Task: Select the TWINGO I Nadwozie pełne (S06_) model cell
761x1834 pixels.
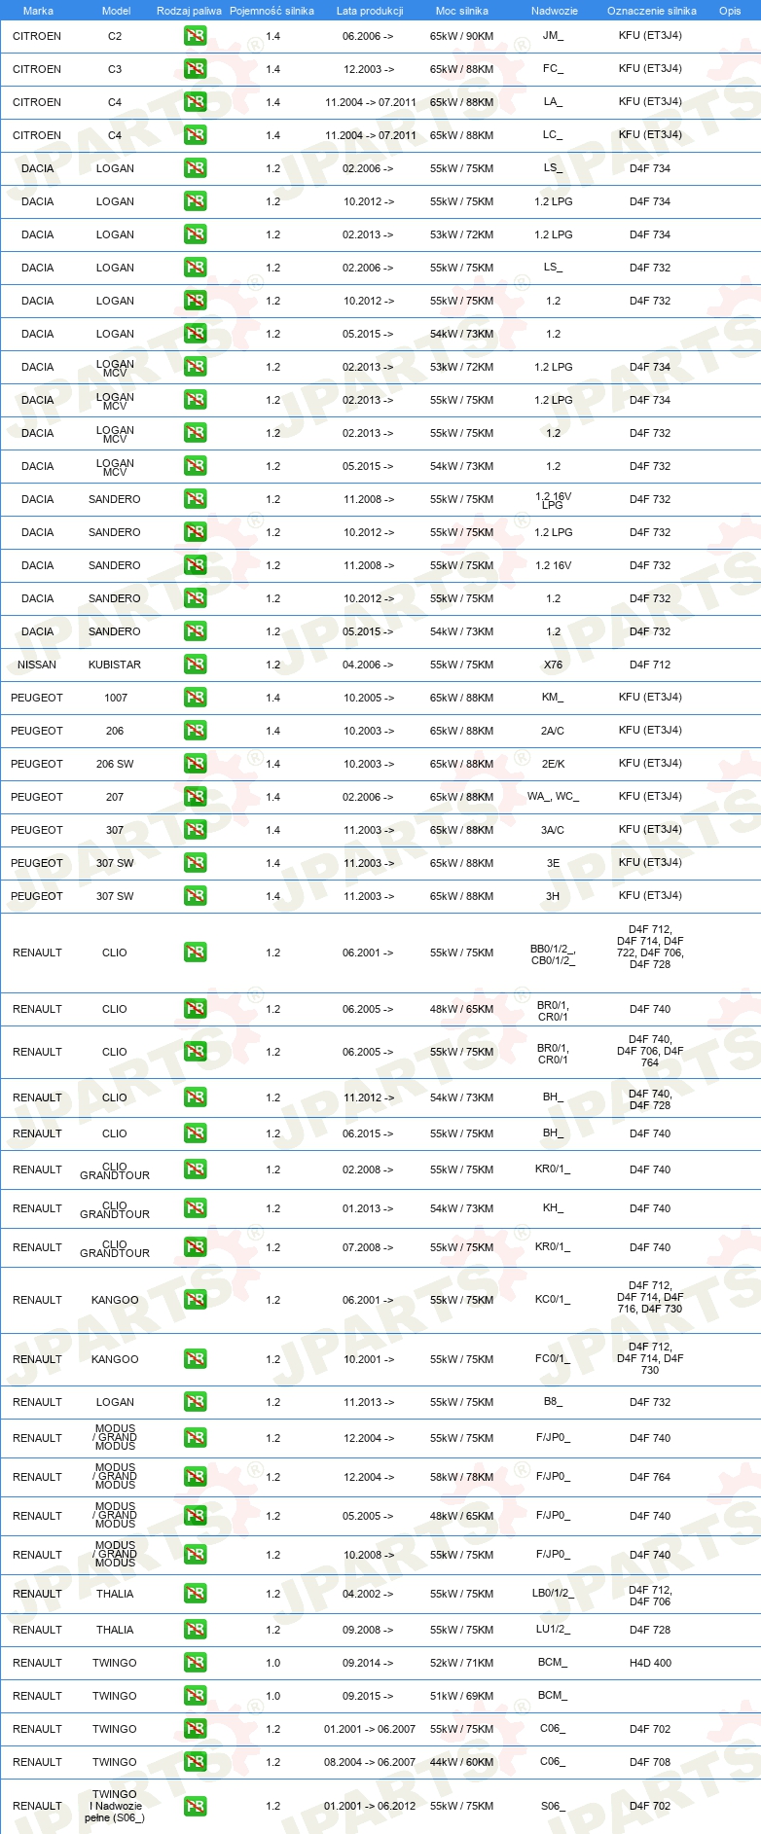Action: (x=115, y=1806)
